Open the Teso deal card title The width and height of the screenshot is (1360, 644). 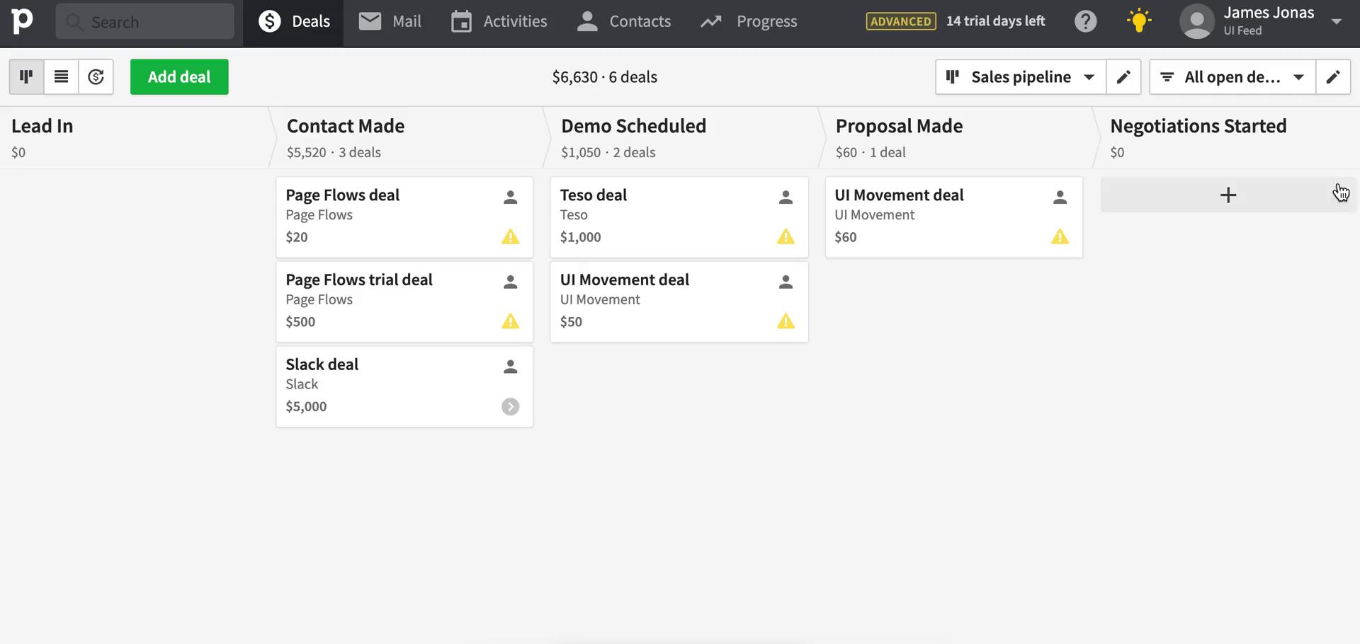click(594, 195)
